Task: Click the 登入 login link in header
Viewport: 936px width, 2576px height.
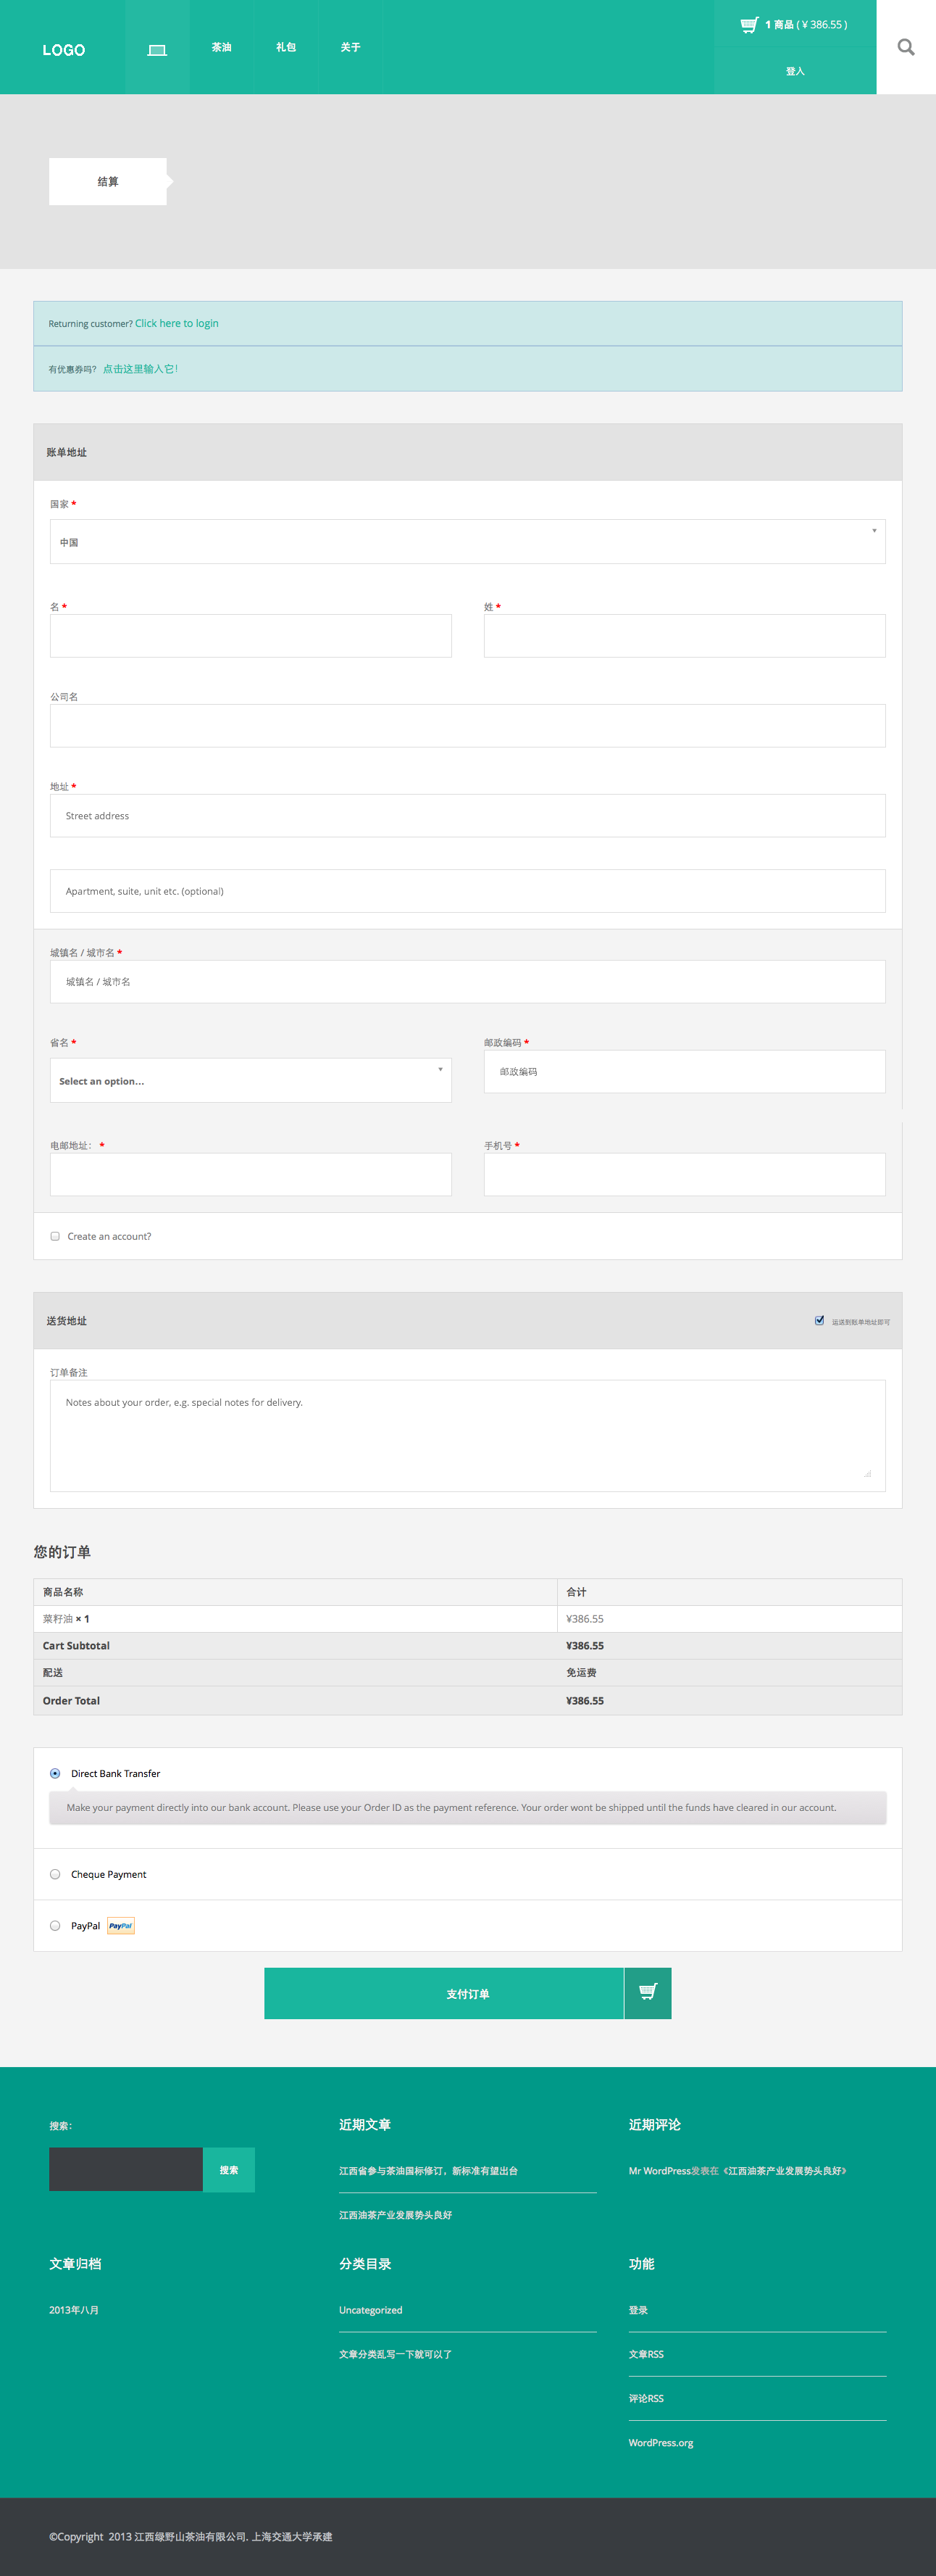Action: [x=795, y=71]
